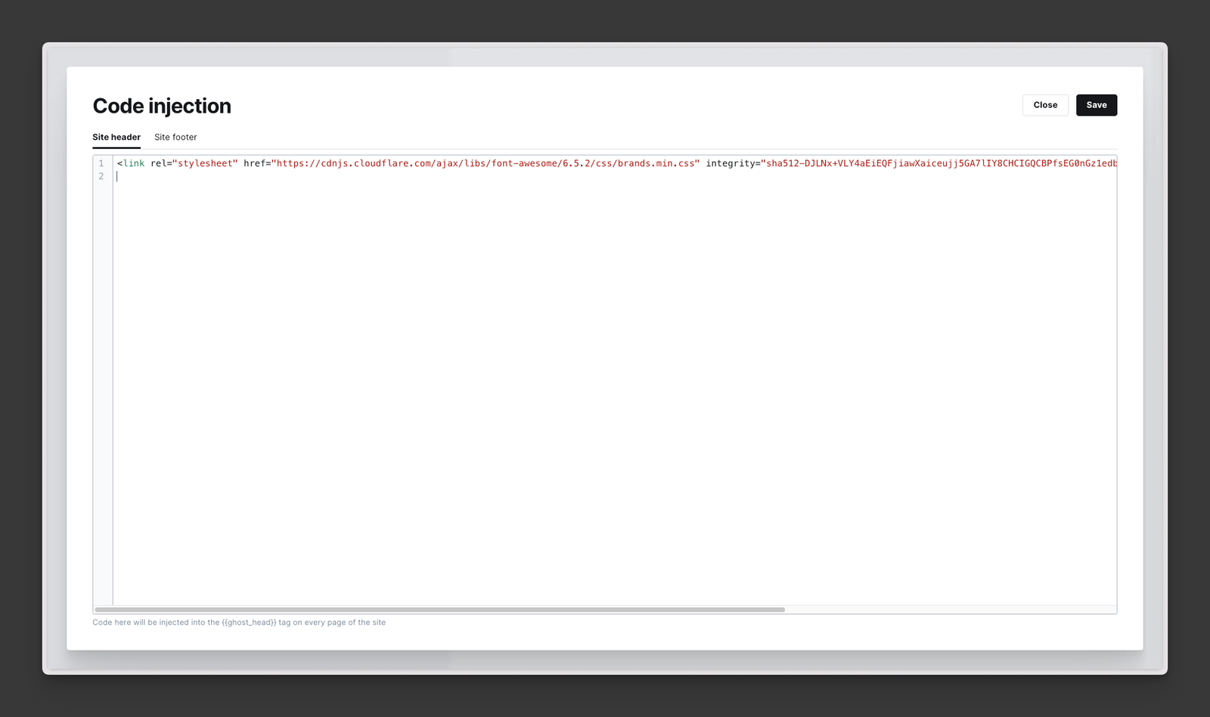Click the rel attribute name
Viewport: 1210px width, 717px height.
[159, 163]
